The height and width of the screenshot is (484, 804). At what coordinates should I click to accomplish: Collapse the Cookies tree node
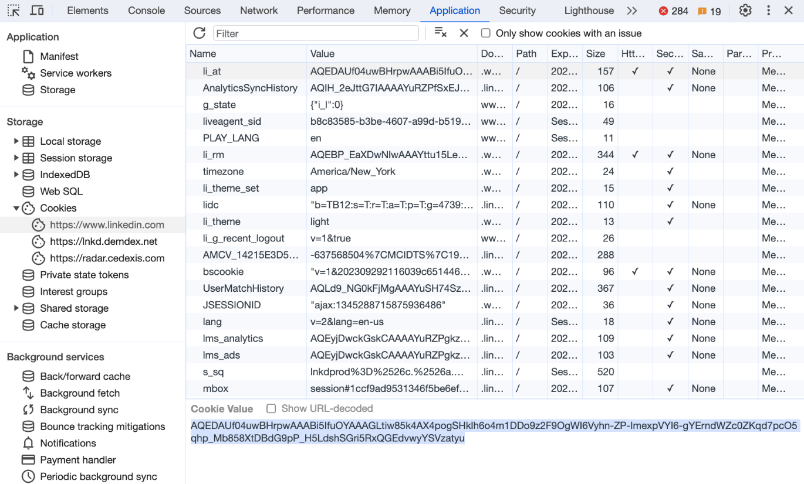(16, 208)
